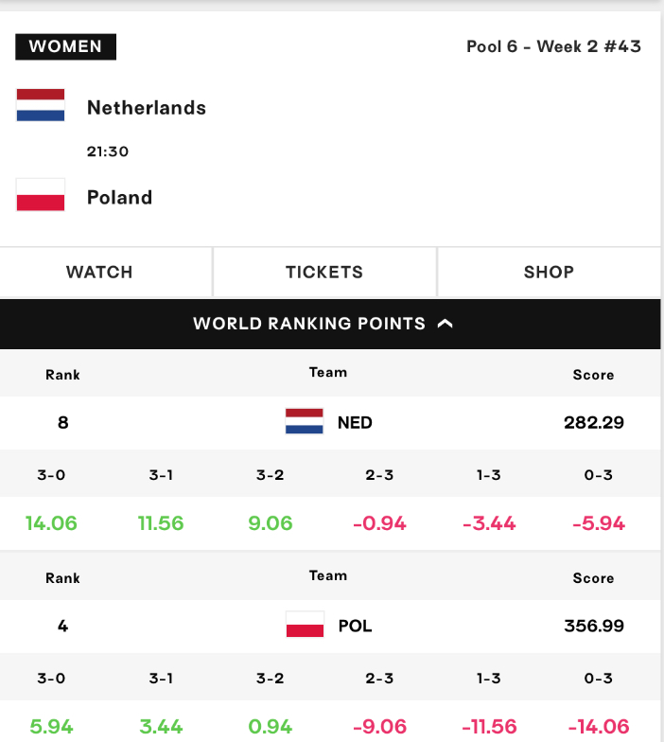Click the POL flag in ranking table
664x742 pixels.
click(x=305, y=625)
